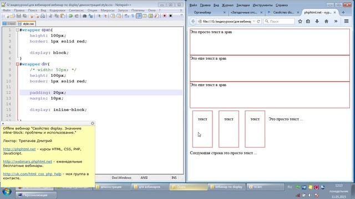Open the http://phphtml.net link in note
355x199 pixels.
click(x=19, y=149)
